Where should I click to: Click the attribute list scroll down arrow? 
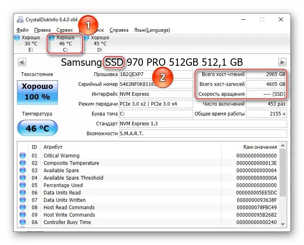tap(283, 224)
